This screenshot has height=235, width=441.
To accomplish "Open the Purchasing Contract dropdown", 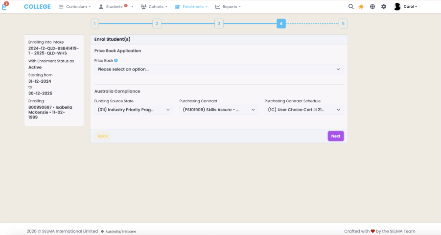I will pos(218,110).
